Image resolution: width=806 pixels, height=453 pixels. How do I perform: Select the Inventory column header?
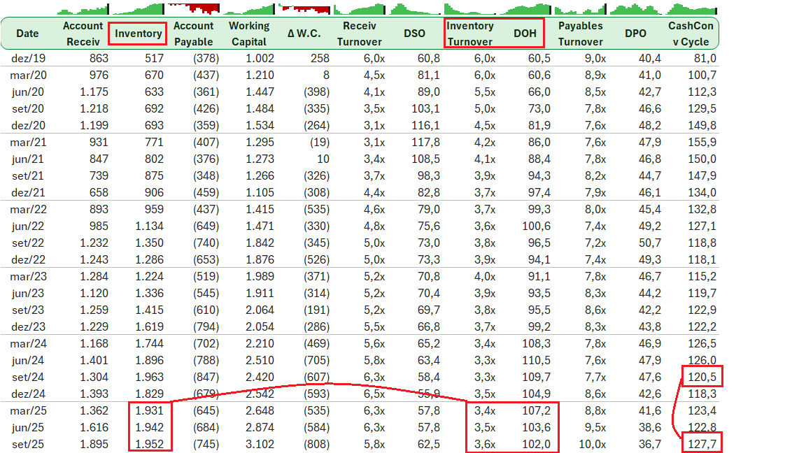click(138, 34)
